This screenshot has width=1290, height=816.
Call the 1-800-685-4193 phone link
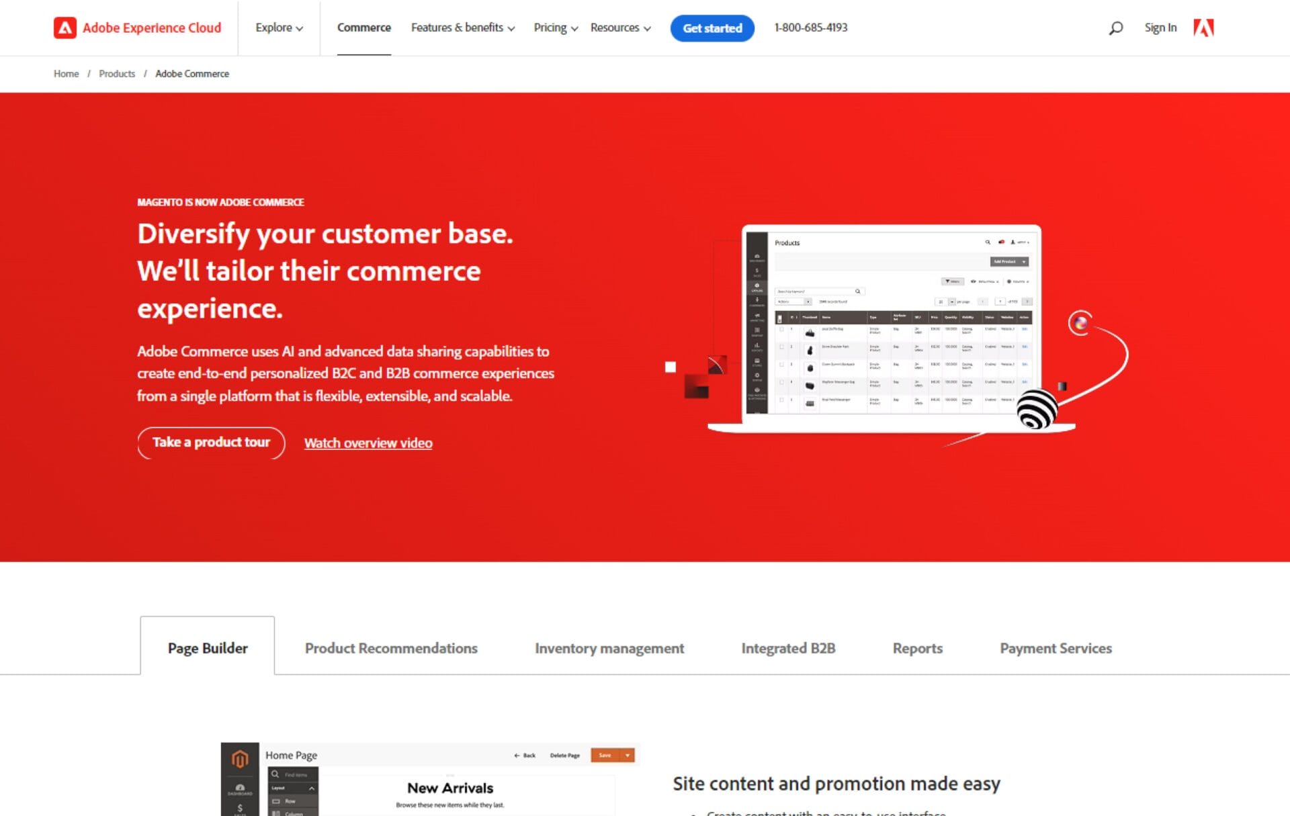coord(810,28)
